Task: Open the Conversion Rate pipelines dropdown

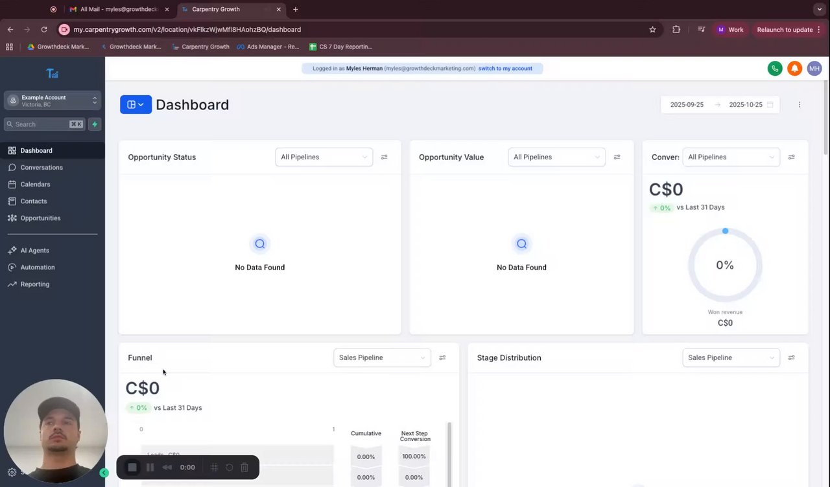Action: tap(731, 157)
